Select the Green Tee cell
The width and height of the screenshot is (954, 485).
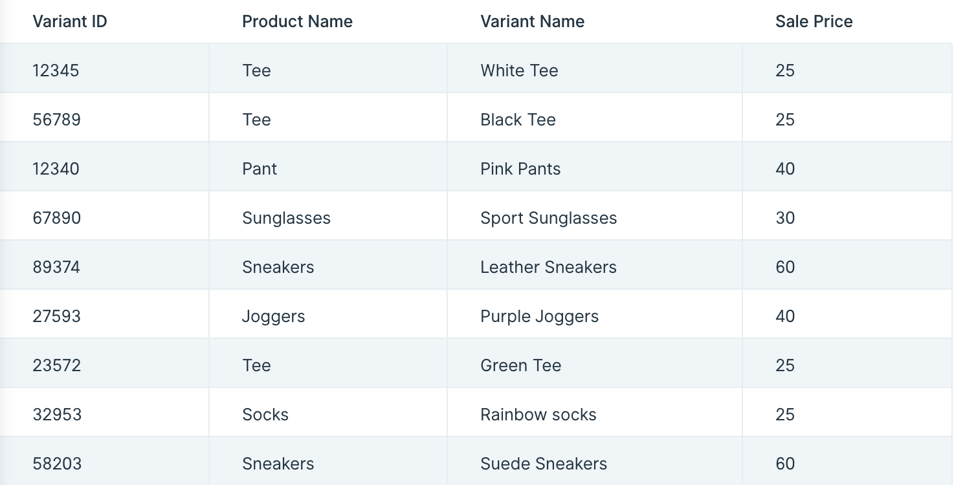coord(595,363)
